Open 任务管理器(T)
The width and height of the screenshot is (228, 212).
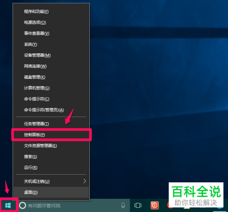click(52, 124)
